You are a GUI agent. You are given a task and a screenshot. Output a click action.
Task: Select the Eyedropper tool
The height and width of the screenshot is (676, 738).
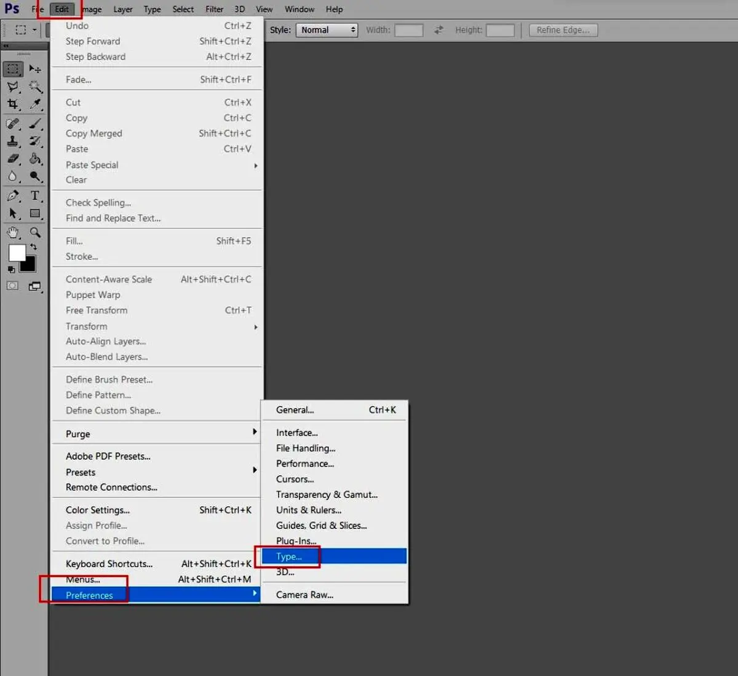[36, 105]
